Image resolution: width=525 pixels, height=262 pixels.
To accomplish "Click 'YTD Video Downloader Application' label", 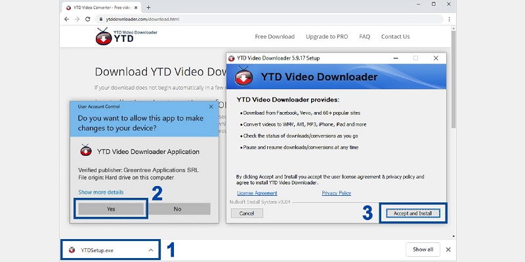I will coord(148,152).
